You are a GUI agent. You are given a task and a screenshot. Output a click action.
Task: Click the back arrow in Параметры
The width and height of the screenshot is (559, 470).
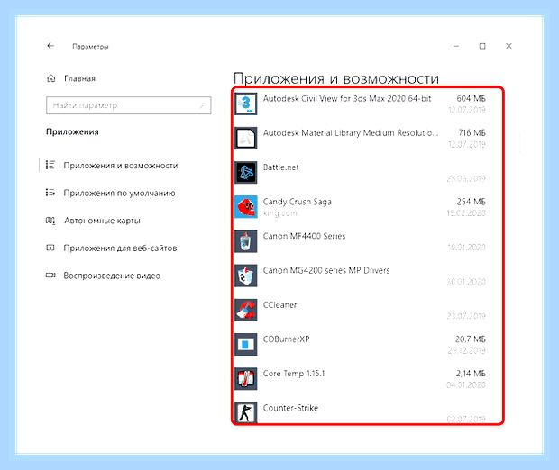(x=50, y=46)
